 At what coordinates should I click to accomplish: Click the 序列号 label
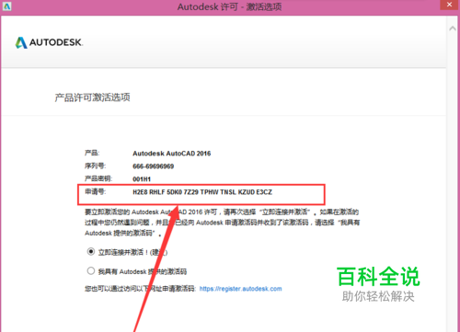(x=96, y=166)
